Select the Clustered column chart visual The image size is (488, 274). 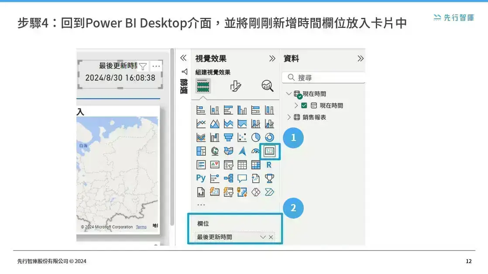(x=242, y=110)
